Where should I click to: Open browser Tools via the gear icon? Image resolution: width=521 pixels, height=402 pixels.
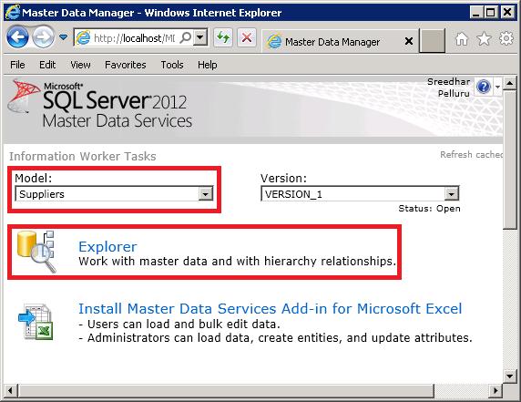506,38
